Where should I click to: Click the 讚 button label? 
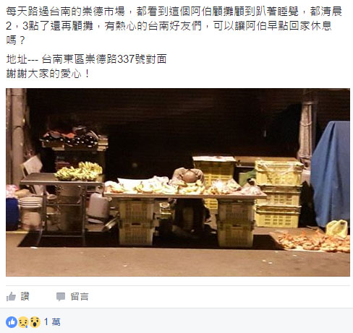[x=25, y=296]
